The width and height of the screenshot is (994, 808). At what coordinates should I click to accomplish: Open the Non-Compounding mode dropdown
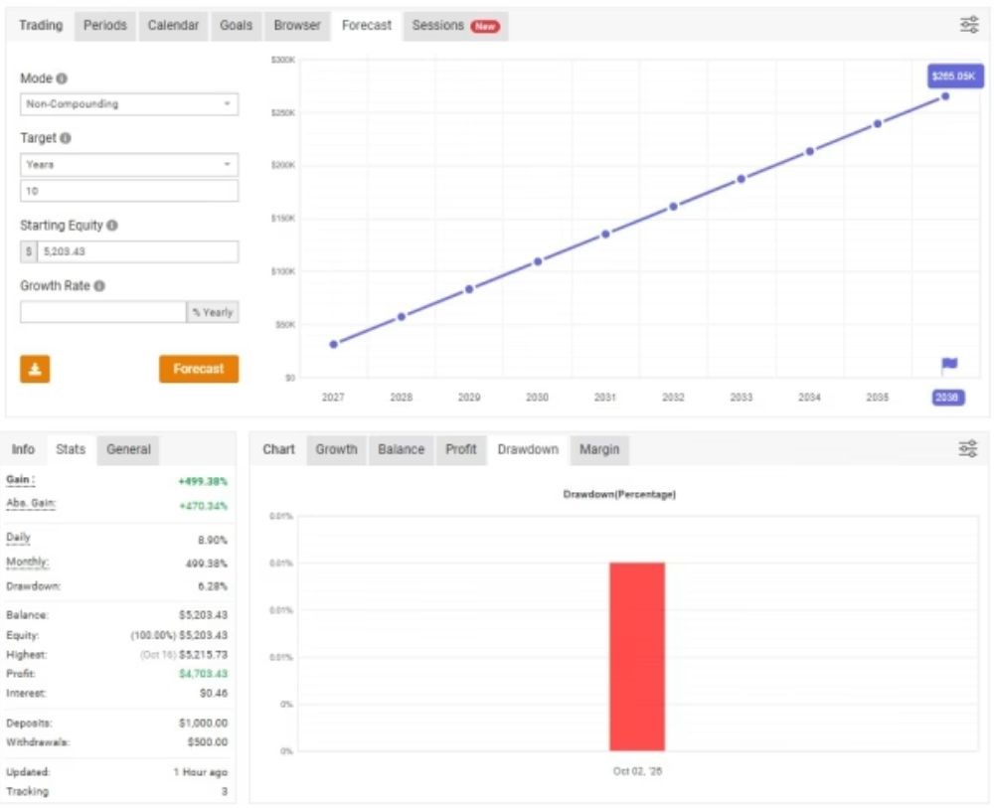(x=129, y=104)
